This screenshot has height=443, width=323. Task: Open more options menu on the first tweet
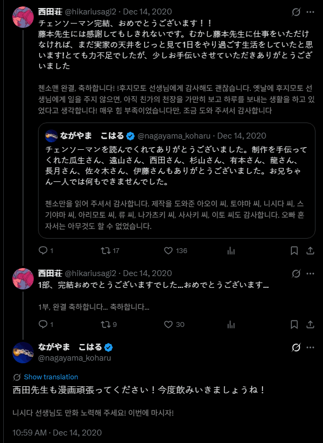coord(310,12)
